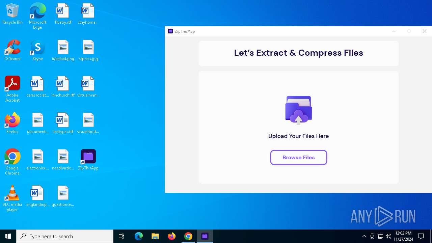Click 'Upload Your Files Here' text
The height and width of the screenshot is (243, 432).
298,136
